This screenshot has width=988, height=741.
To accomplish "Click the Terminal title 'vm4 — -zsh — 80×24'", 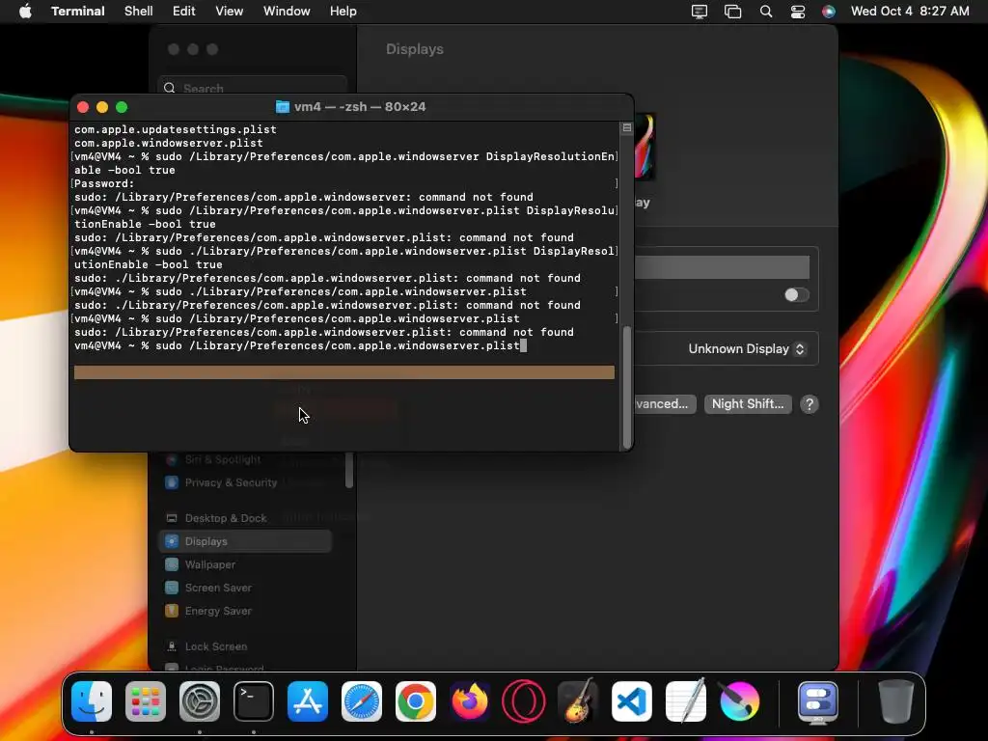I will pos(360,107).
